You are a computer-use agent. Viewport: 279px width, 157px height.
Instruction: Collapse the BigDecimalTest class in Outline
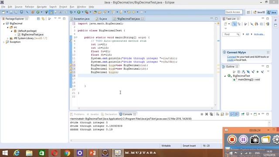pyautogui.click(x=225, y=76)
